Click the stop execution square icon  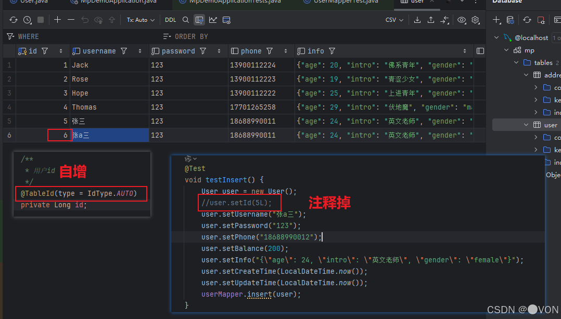point(41,20)
